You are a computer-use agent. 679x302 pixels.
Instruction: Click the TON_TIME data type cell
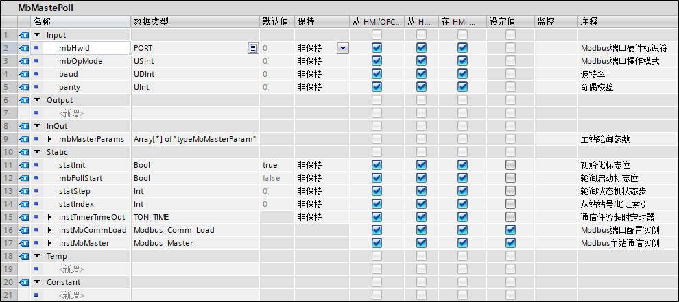click(195, 217)
